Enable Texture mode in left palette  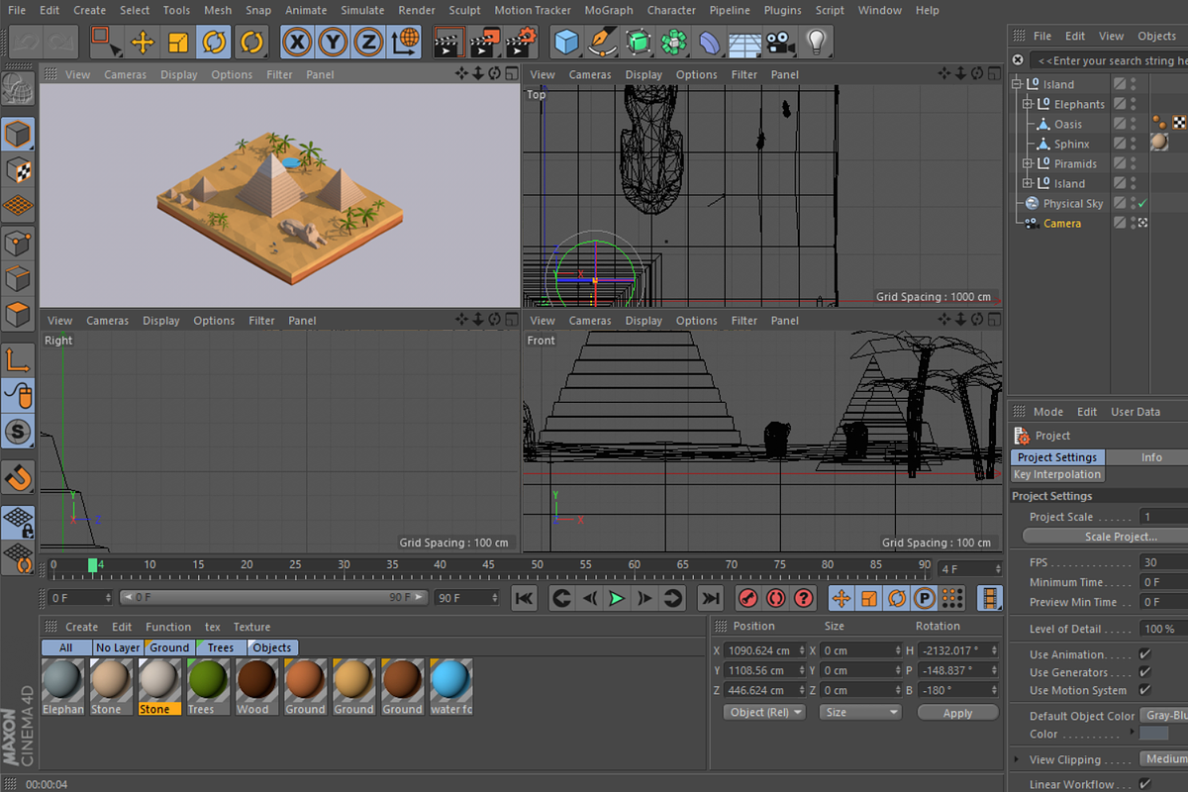pyautogui.click(x=19, y=169)
